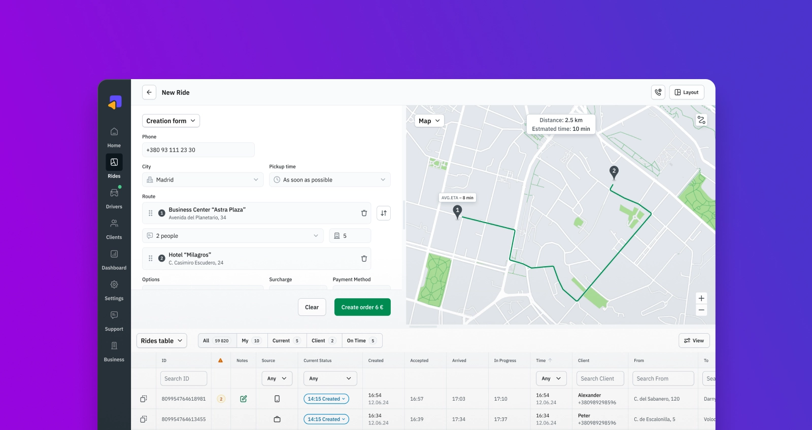This screenshot has height=430, width=812.
Task: Click the Clear button
Action: [312, 307]
